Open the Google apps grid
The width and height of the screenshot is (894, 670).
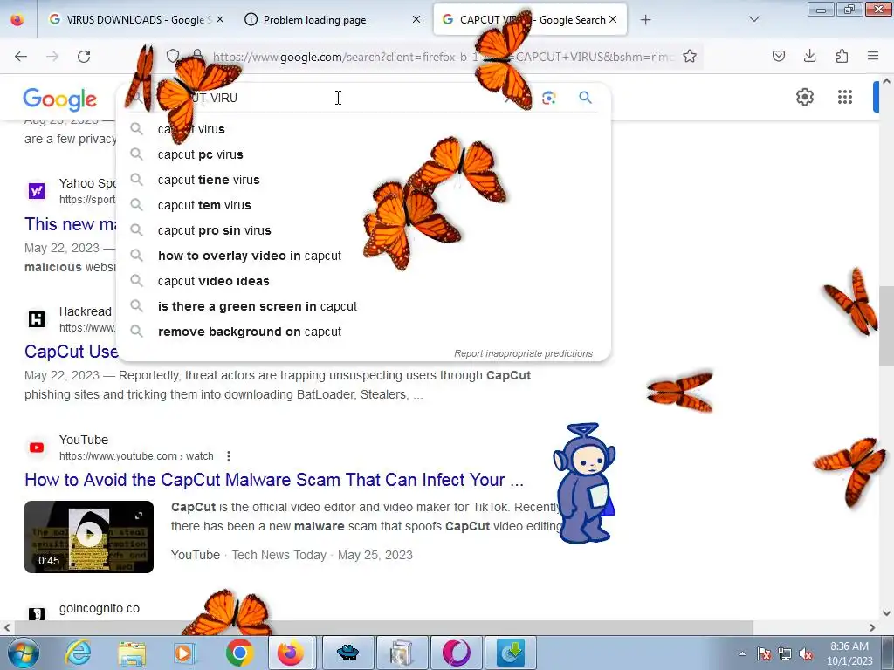point(845,97)
